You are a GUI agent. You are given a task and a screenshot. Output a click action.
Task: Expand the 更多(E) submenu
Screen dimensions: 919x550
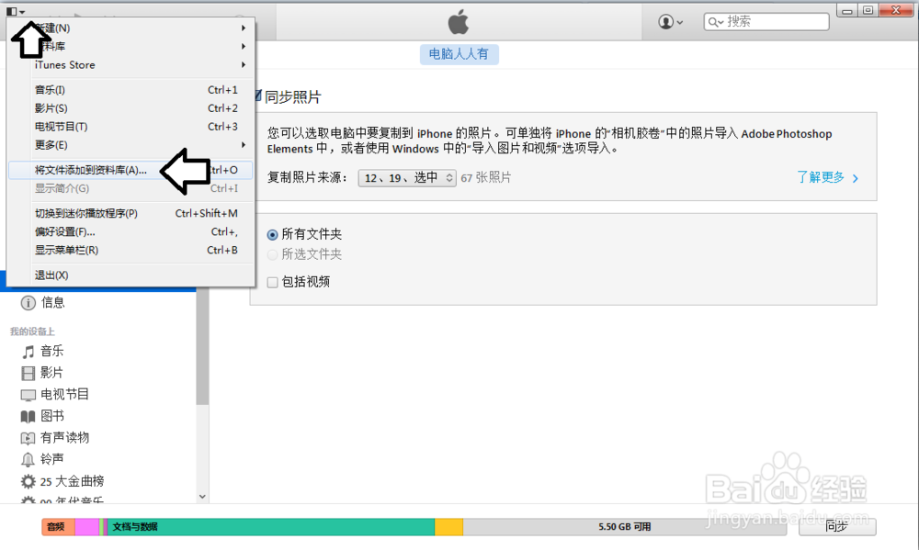[130, 145]
